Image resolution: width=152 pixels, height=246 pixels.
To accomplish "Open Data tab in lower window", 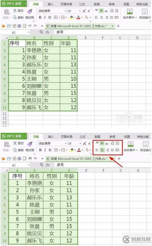I will click(97, 137).
